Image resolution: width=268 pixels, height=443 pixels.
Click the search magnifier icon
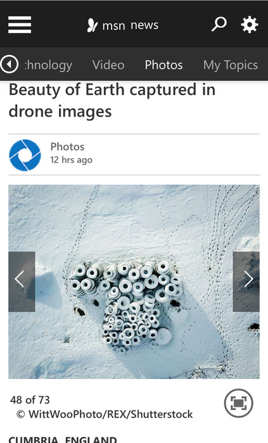coord(219,24)
